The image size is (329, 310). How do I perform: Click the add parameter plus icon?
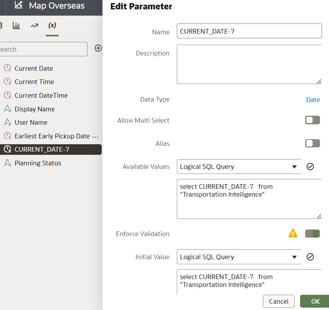98,48
